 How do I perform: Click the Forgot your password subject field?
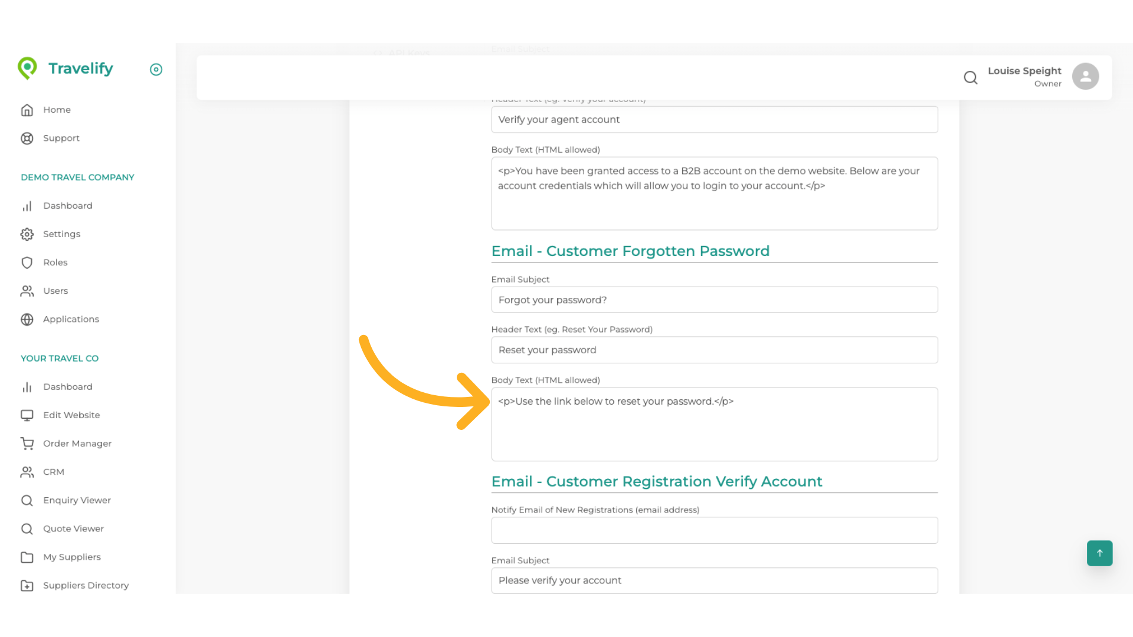(714, 300)
